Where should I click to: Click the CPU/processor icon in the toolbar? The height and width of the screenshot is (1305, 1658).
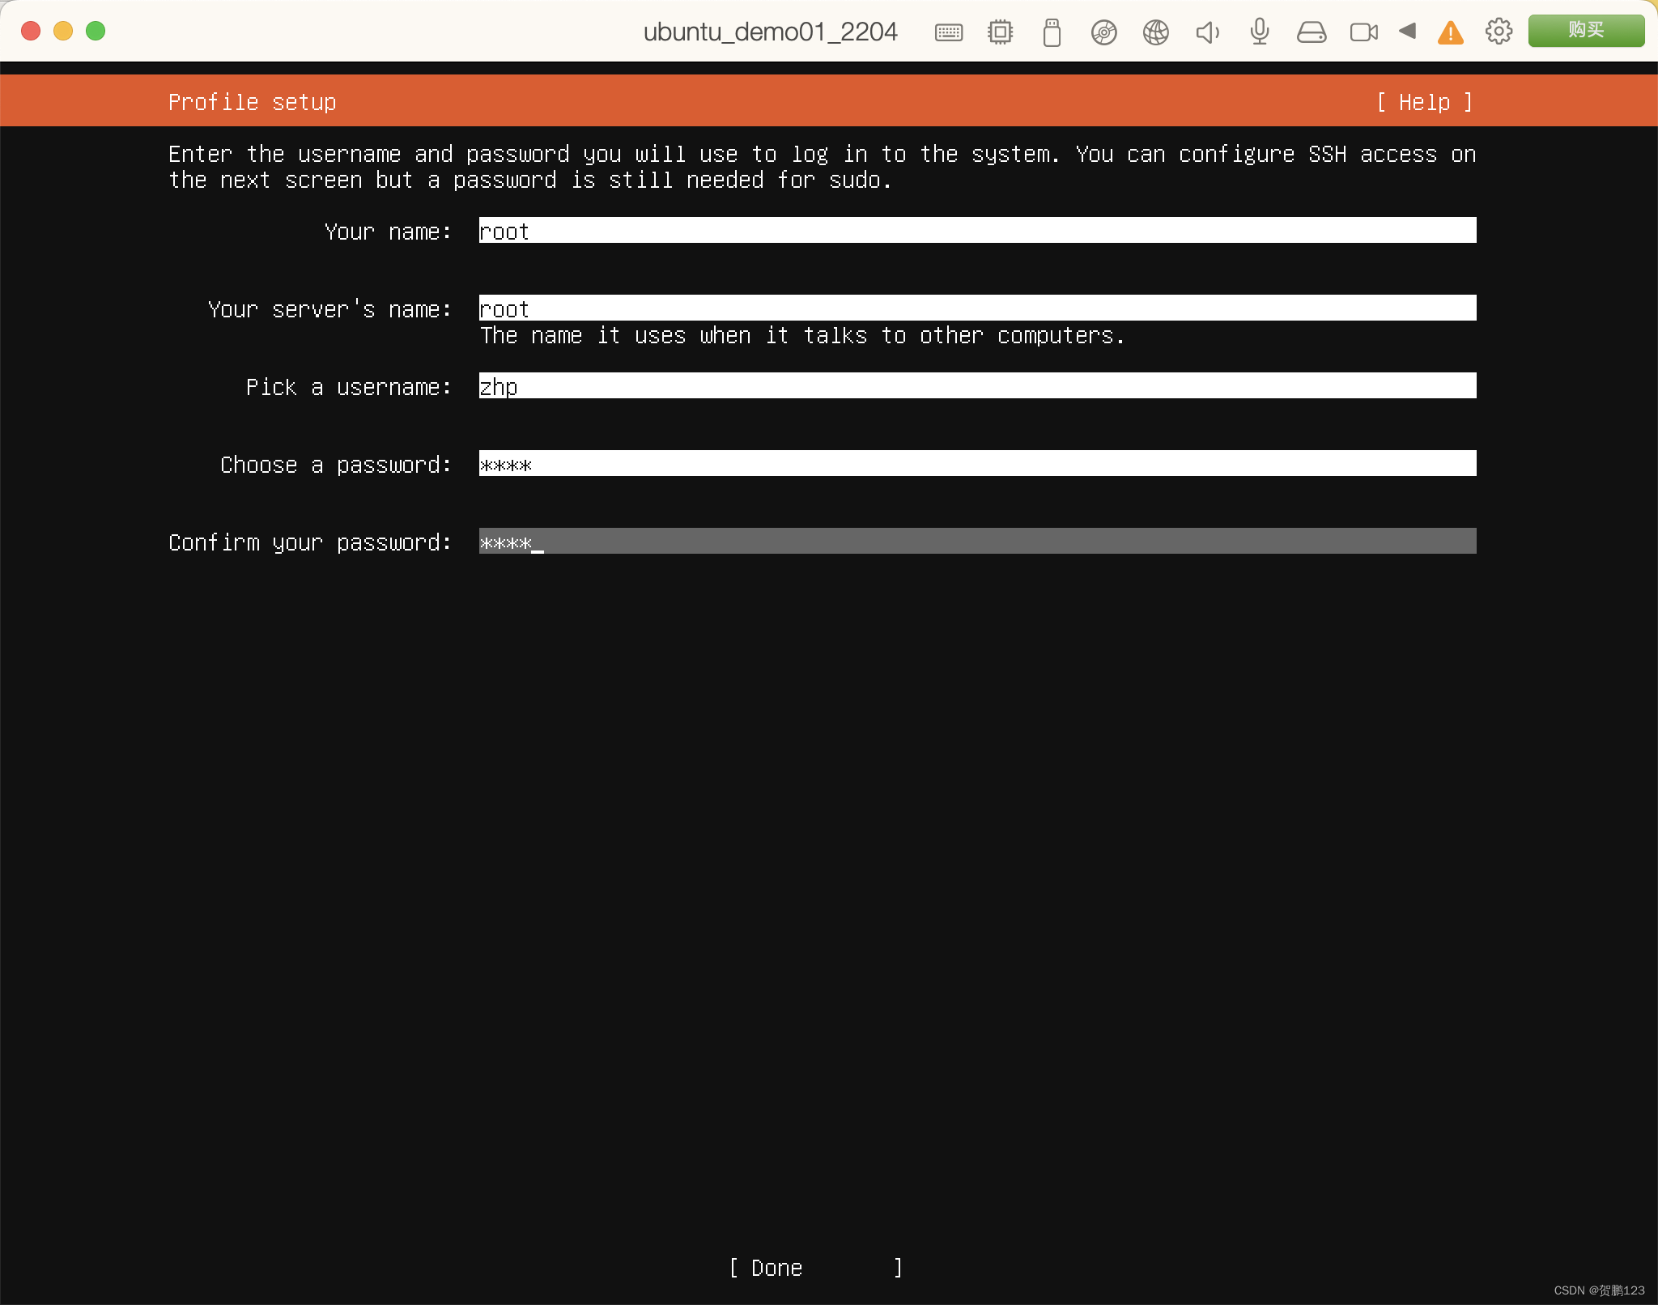coord(999,31)
